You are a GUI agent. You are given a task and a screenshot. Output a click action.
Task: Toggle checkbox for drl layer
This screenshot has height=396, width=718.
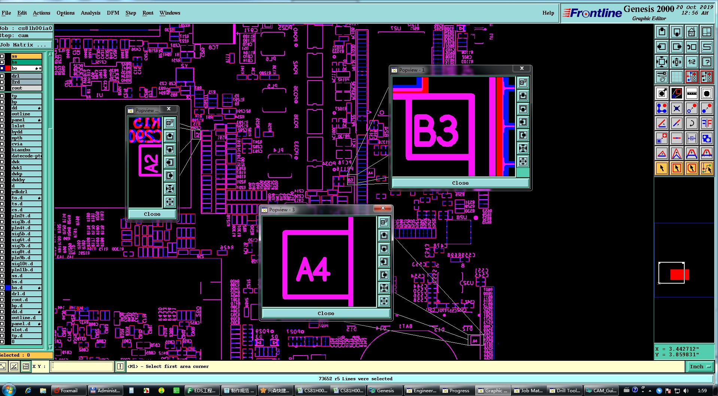click(2, 76)
